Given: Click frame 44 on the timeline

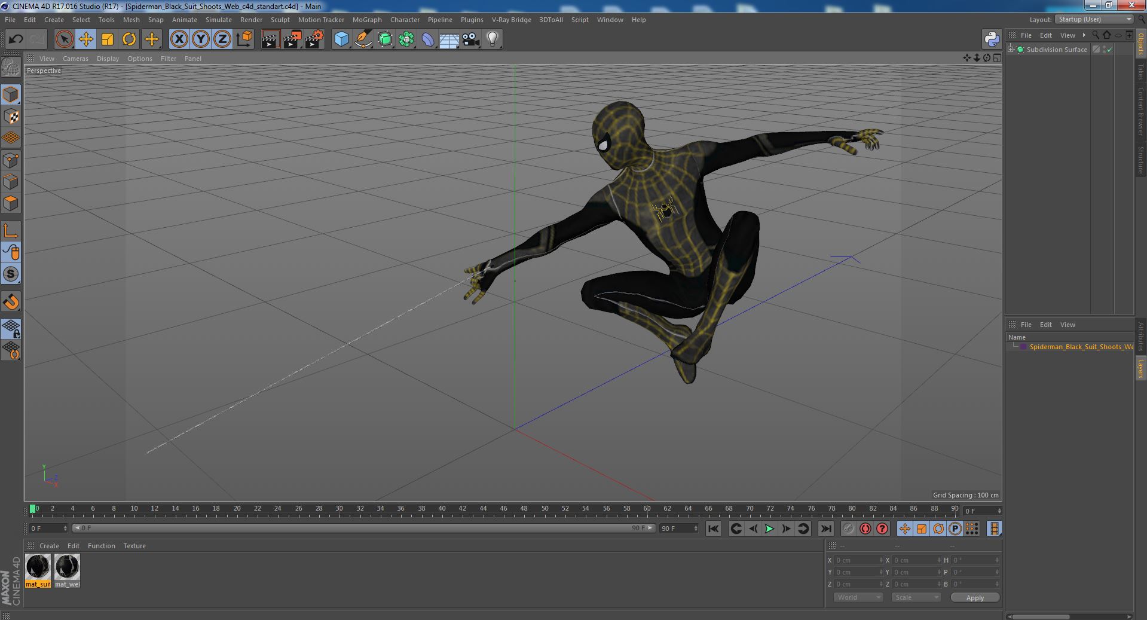Looking at the screenshot, I should (483, 509).
